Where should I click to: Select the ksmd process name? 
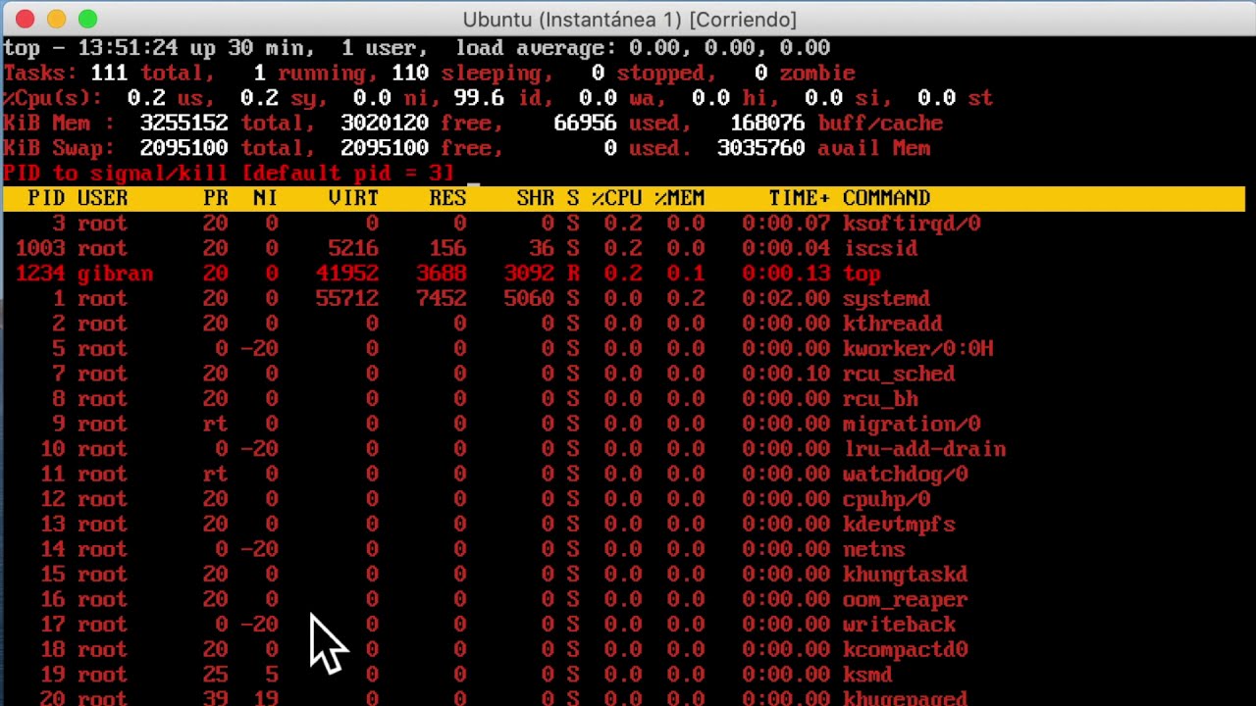pos(867,675)
